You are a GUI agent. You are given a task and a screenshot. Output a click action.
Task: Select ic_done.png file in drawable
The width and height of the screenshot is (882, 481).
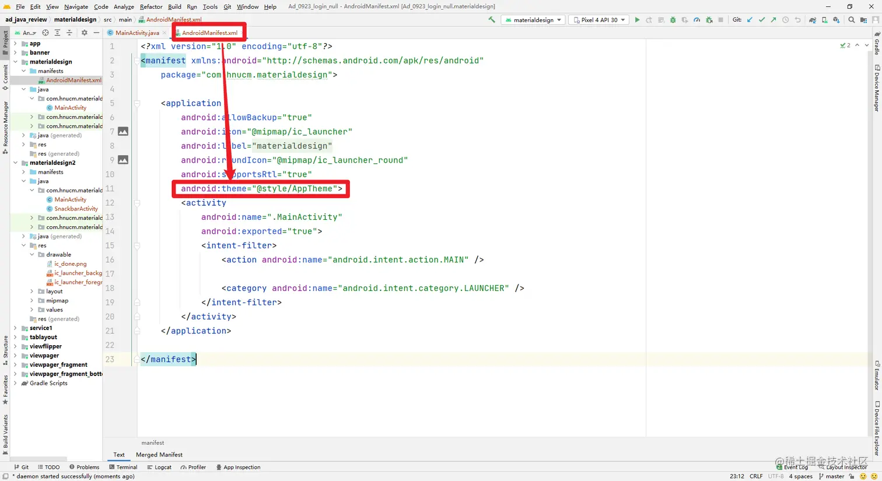click(x=70, y=264)
